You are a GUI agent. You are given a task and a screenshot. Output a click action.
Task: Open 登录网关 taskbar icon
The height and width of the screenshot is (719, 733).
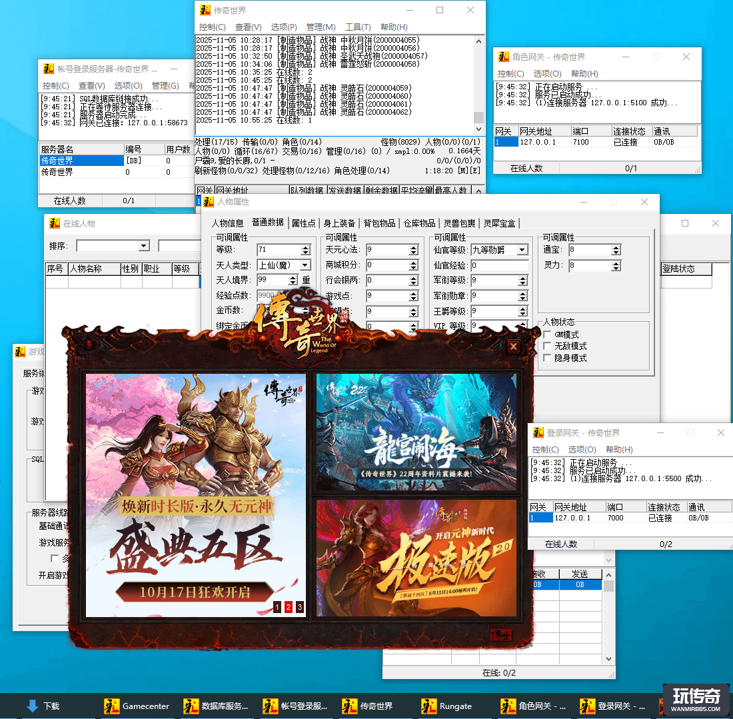[x=612, y=706]
